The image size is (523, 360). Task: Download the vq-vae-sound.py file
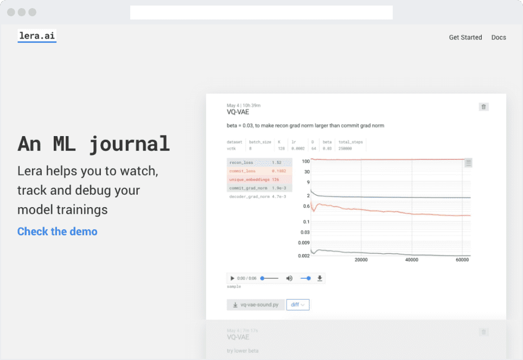(x=256, y=305)
